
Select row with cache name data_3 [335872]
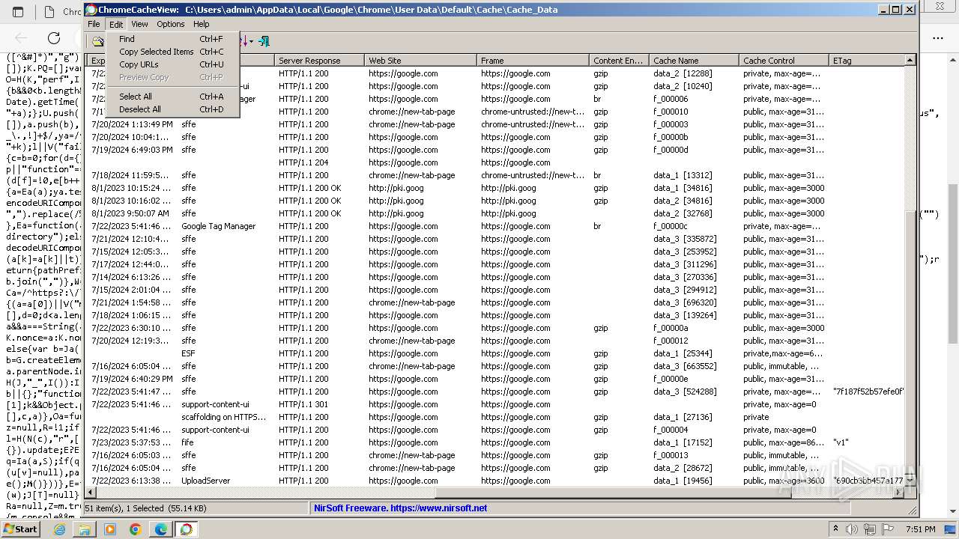(496, 239)
